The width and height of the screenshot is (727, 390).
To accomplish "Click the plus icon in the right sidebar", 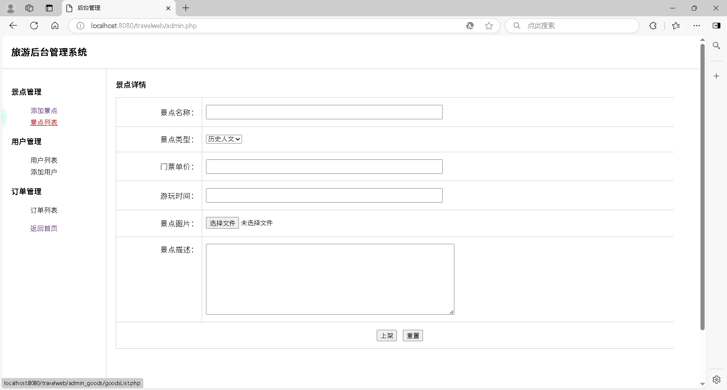I will tap(717, 76).
